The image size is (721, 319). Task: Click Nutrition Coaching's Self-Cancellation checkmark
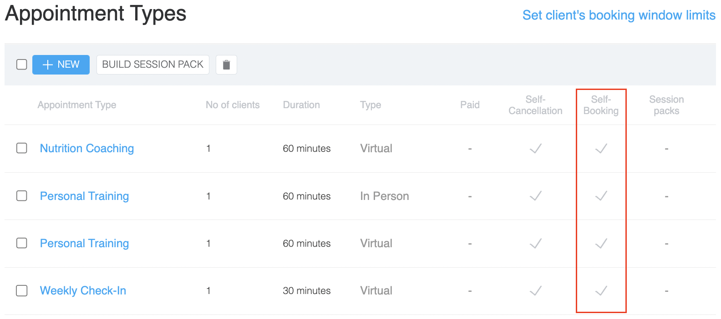(x=535, y=149)
